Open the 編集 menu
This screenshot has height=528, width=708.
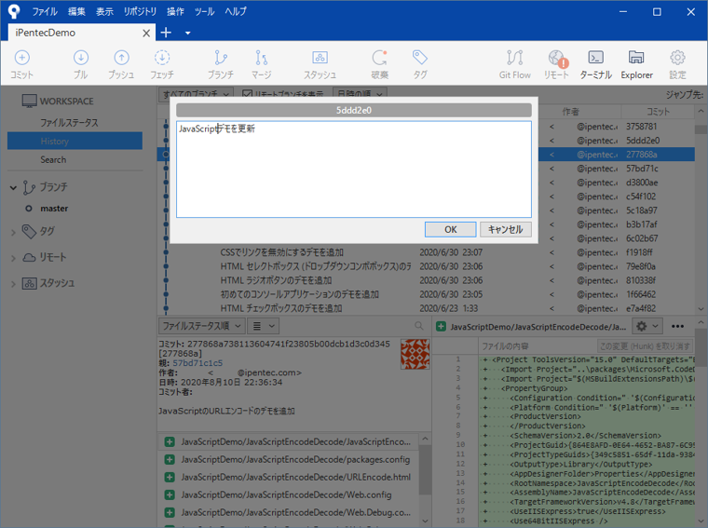click(76, 11)
